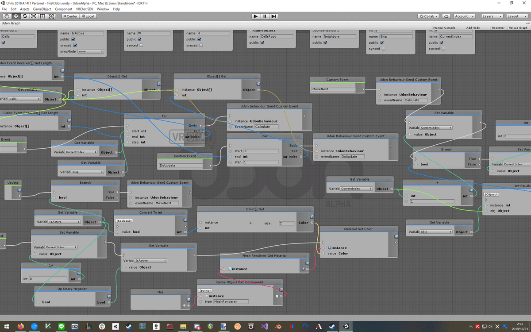Toggle the synced checkbox for IsActive variable

[75, 45]
